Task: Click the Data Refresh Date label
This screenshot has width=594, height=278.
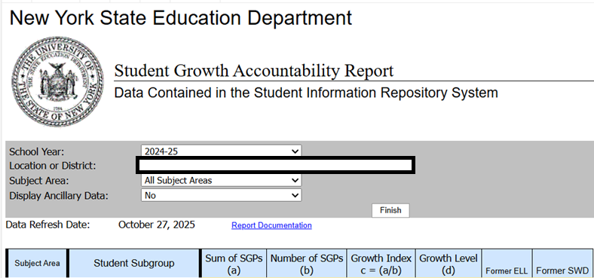Action: pyautogui.click(x=47, y=225)
